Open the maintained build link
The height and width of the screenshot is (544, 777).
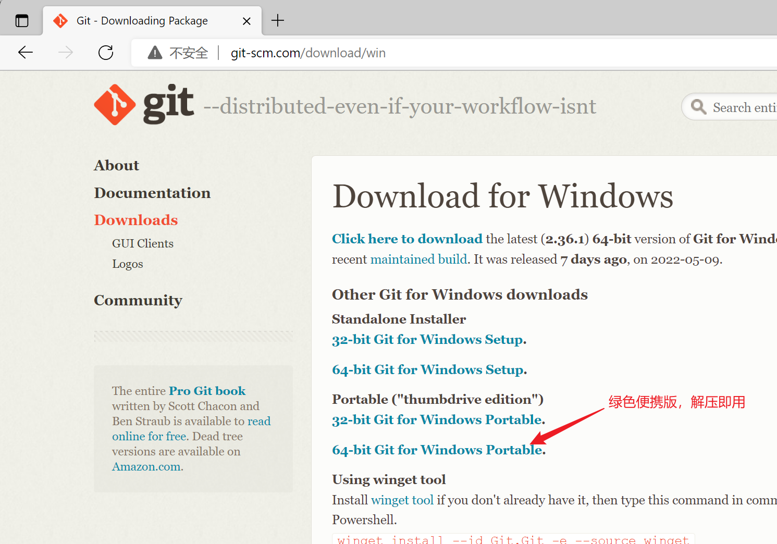[418, 259]
